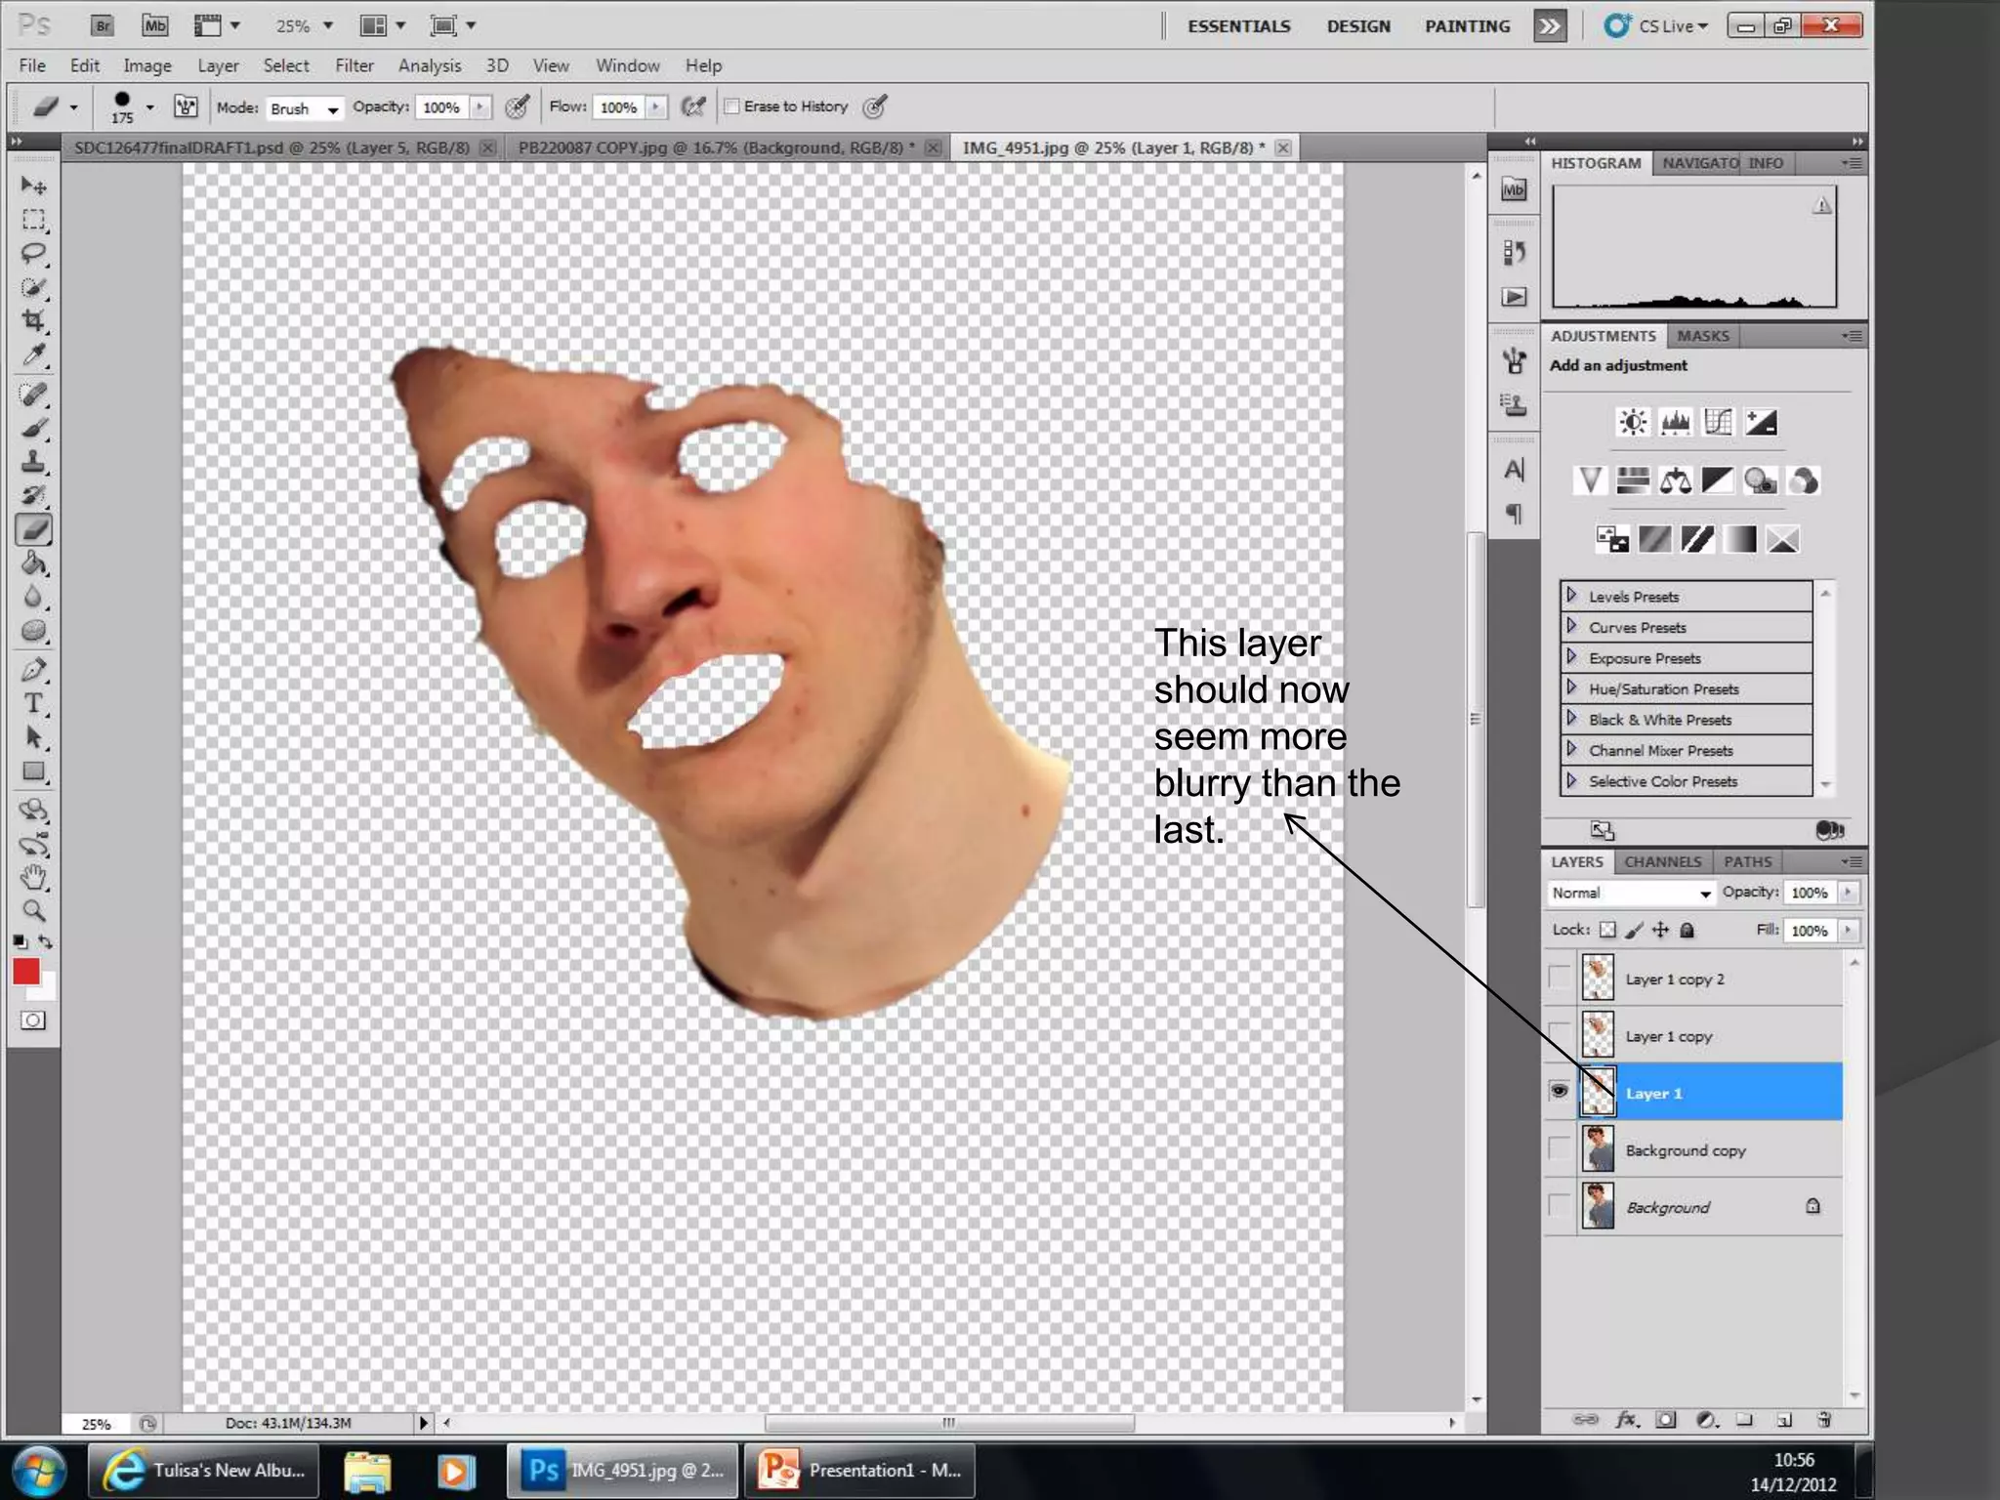Hide Layer 1 using eye icon
This screenshot has width=2000, height=1500.
coord(1560,1092)
